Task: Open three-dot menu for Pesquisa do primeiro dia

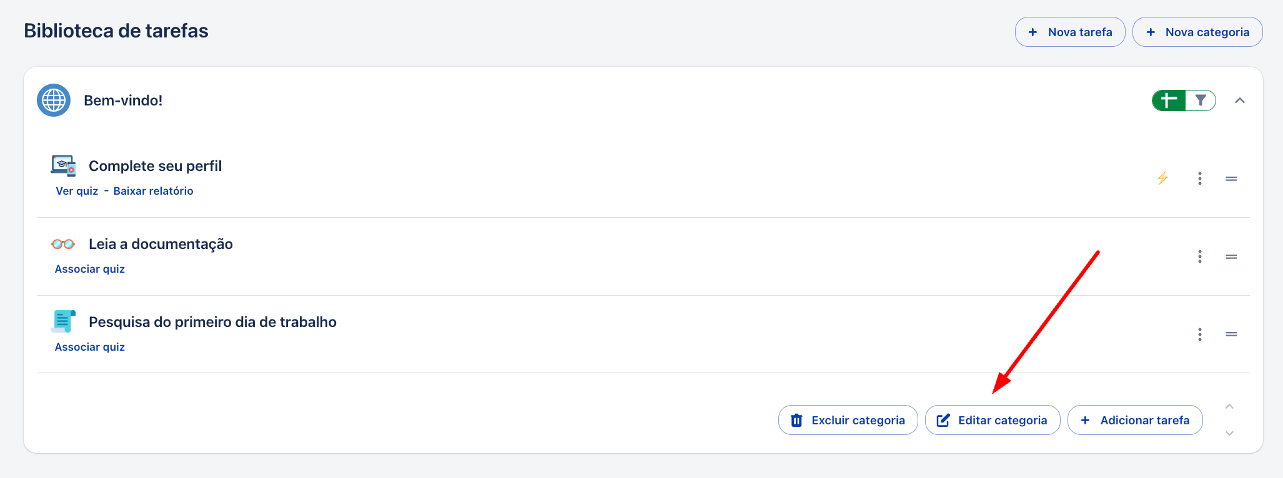Action: point(1200,334)
